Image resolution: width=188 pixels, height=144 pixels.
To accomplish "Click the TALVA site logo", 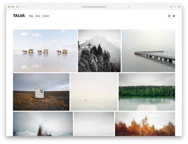I will 19,16.
